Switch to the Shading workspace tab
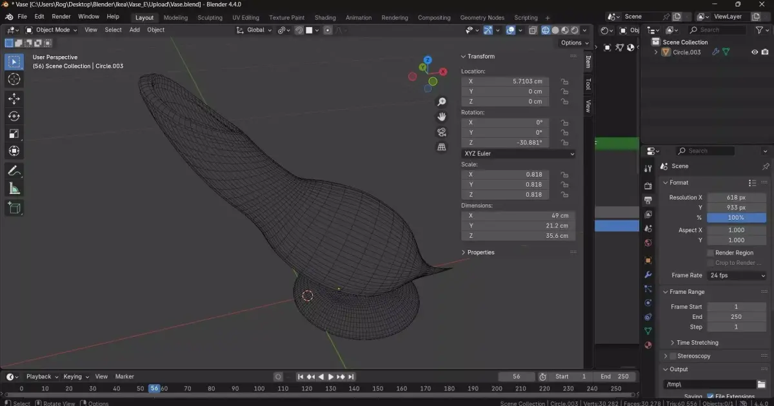774x406 pixels. tap(325, 17)
